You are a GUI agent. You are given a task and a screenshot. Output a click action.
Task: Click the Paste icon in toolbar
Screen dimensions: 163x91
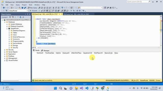(x=59, y=8)
